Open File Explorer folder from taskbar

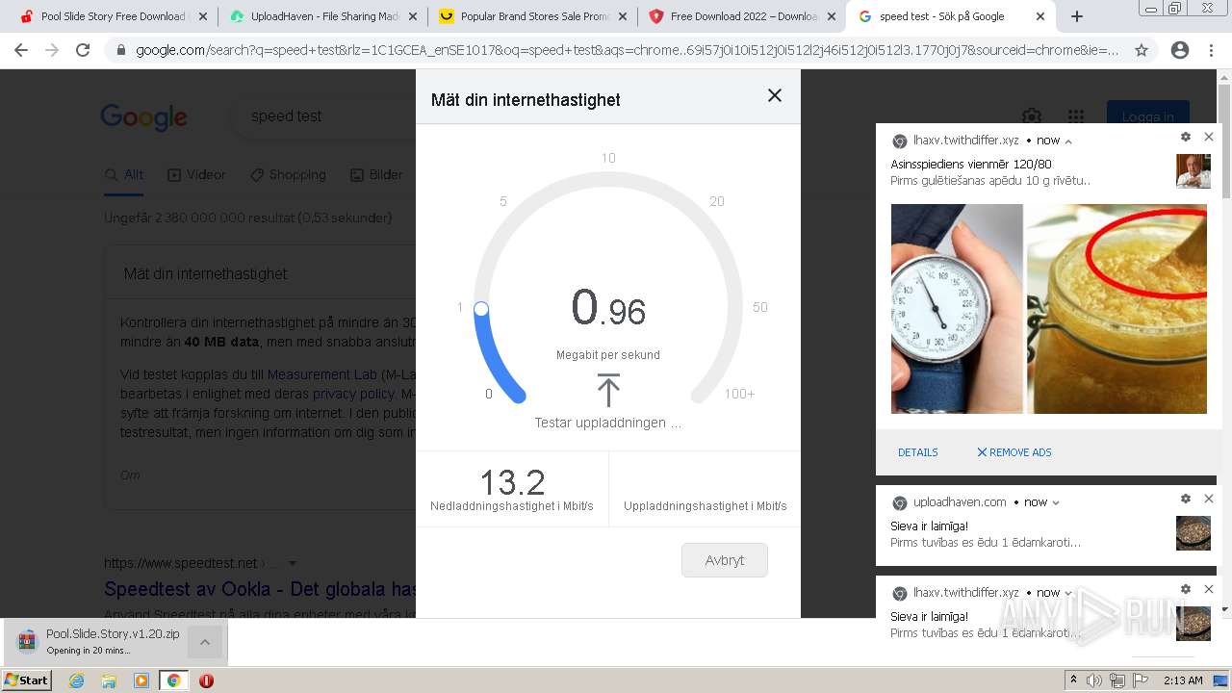(x=109, y=680)
